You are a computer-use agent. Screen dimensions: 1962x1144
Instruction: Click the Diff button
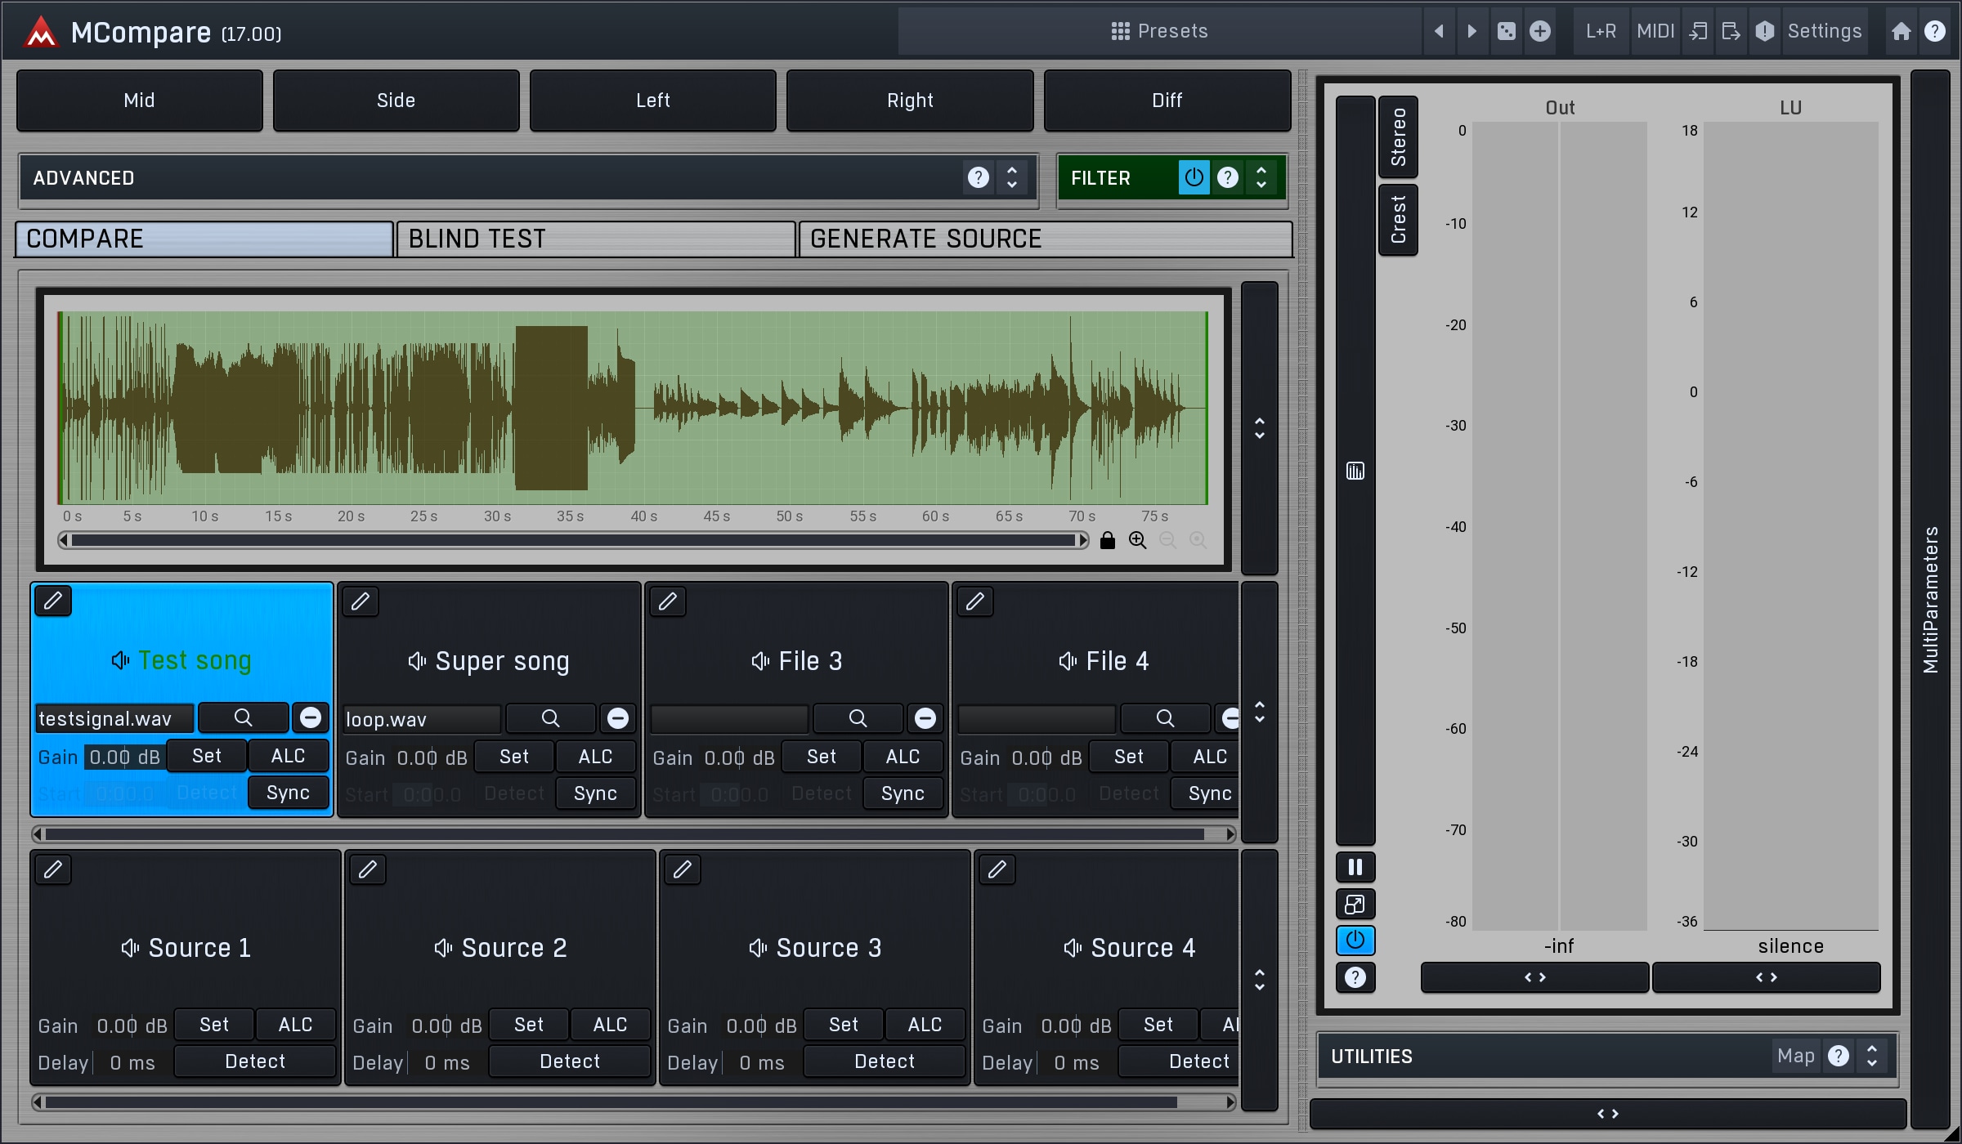pos(1167,100)
